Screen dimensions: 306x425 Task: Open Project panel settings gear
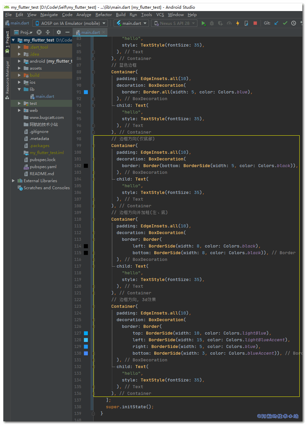click(59, 32)
